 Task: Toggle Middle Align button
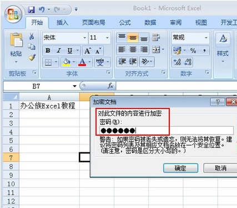click(133, 38)
